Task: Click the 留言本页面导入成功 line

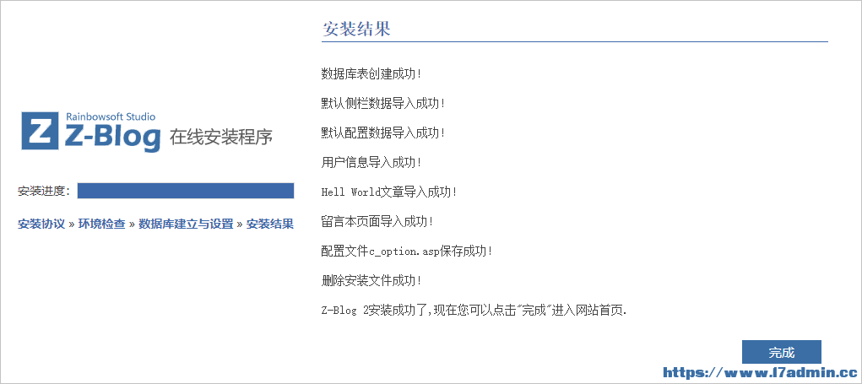Action: (377, 222)
